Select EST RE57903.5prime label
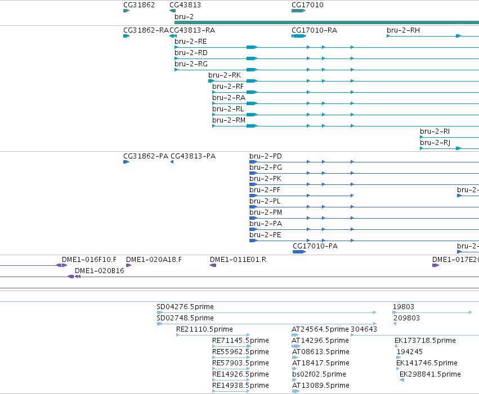Viewport: 479px width, 394px height. (240, 363)
